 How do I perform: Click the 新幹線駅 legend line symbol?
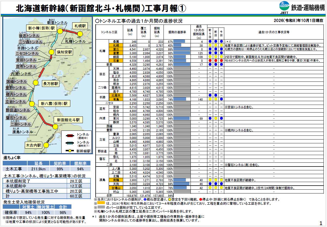(x=70, y=150)
